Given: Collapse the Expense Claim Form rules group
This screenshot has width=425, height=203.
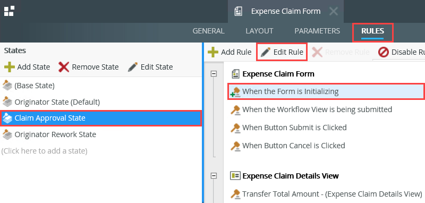Looking at the screenshot, I should (214, 74).
